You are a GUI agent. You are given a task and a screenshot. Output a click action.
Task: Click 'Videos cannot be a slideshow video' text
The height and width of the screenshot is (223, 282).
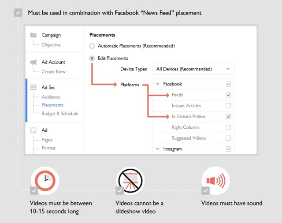[x=139, y=207]
